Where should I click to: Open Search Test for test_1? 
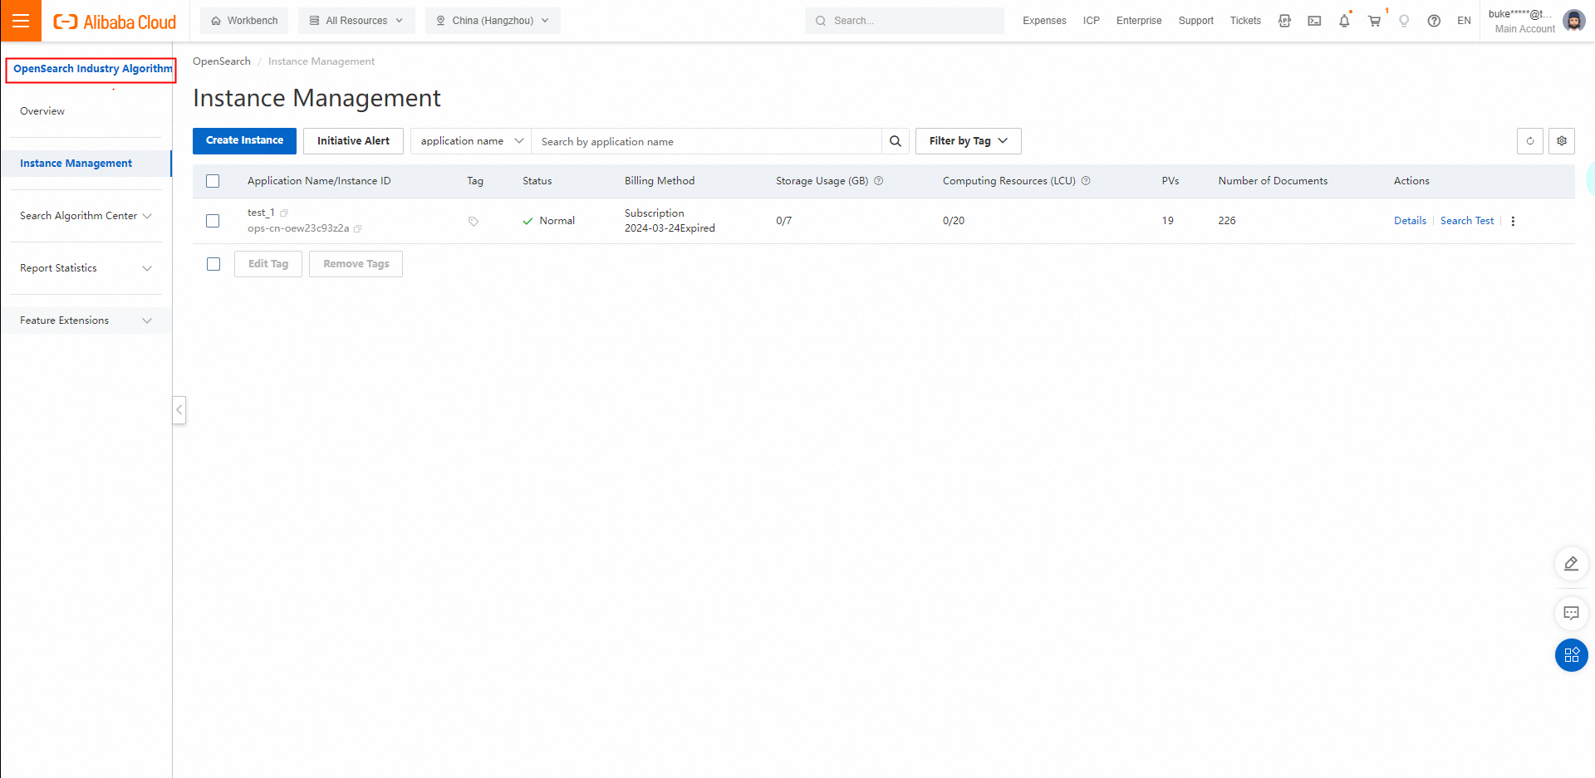(1467, 221)
